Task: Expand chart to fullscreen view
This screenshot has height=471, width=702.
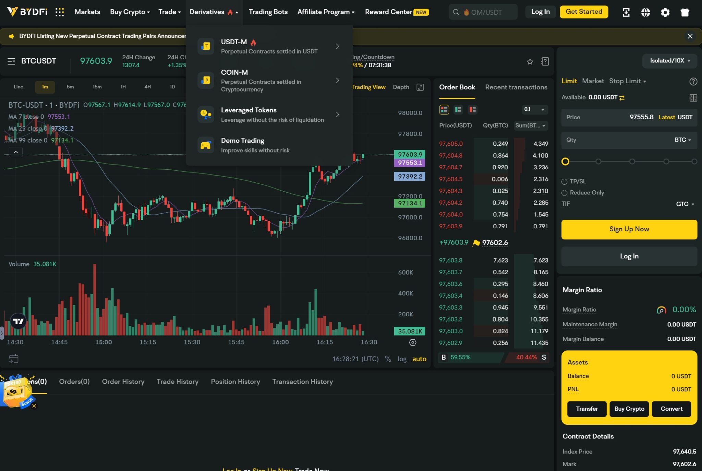Action: point(420,87)
